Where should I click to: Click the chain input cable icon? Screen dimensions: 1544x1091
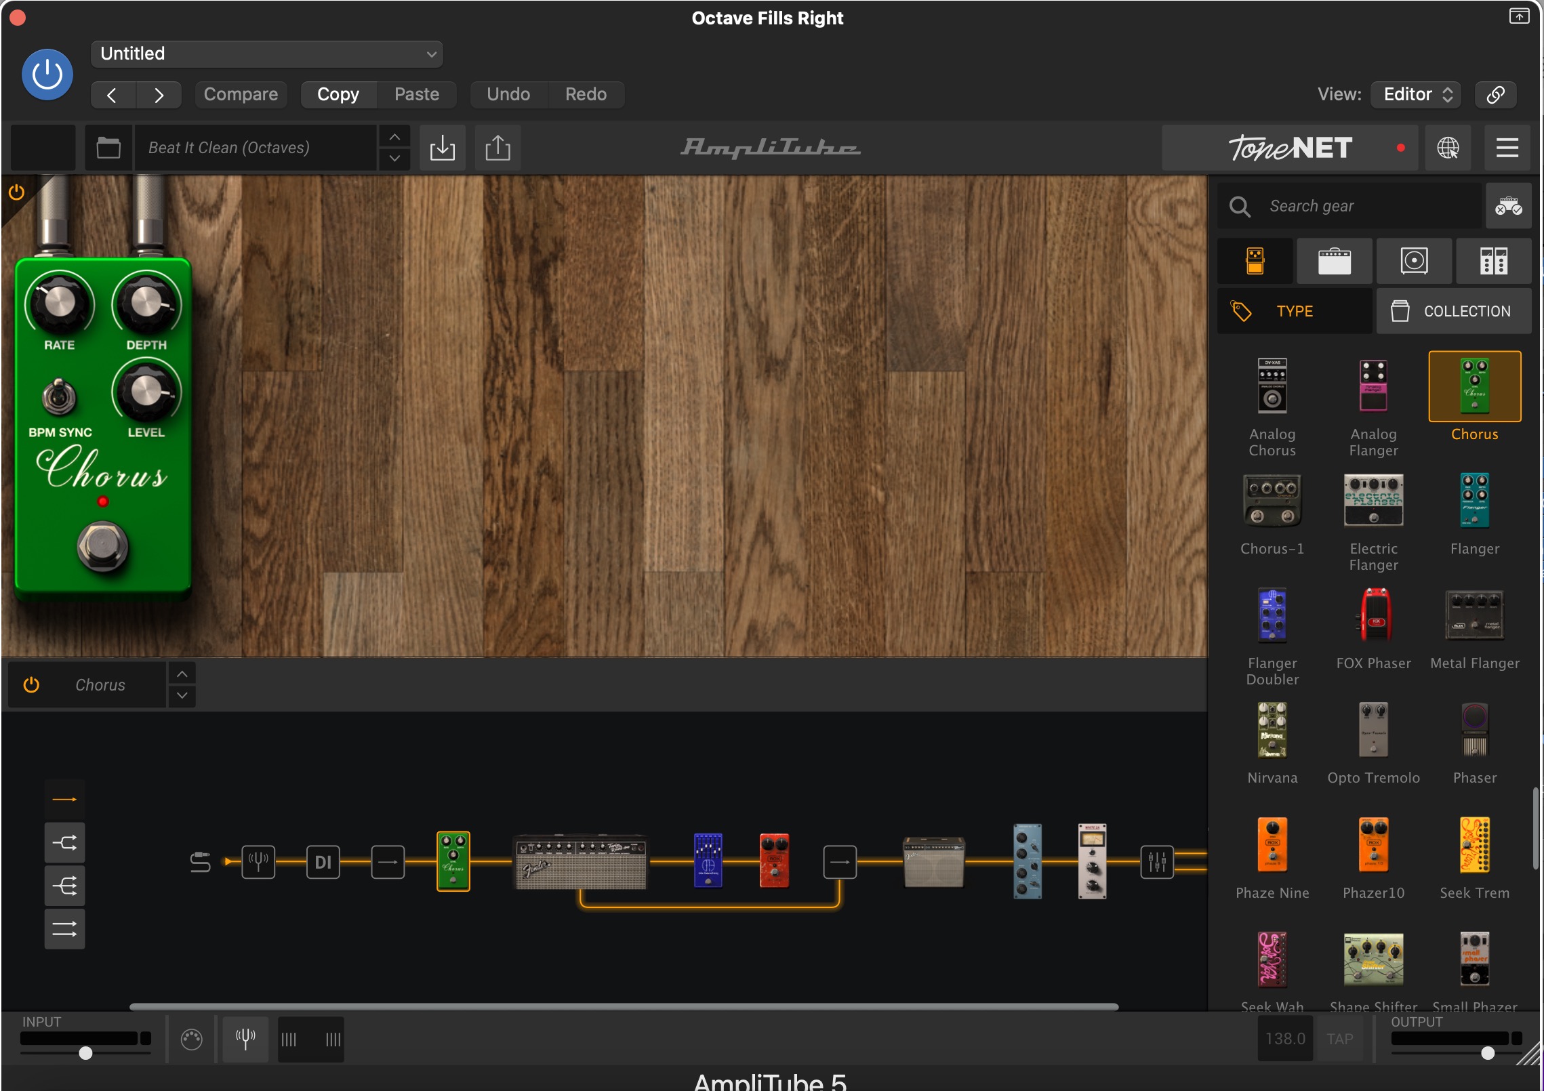click(201, 862)
